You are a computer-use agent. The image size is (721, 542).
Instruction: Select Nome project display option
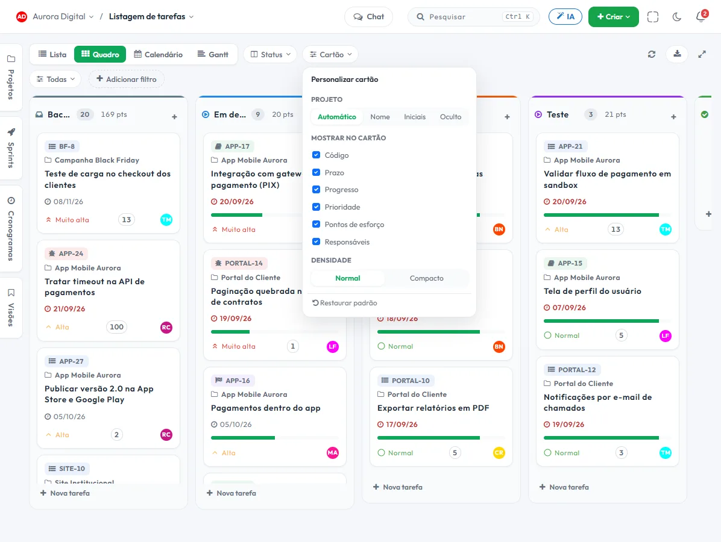[x=380, y=117]
